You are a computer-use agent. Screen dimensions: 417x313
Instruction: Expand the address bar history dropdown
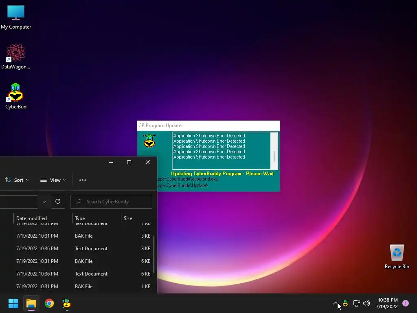tap(44, 202)
